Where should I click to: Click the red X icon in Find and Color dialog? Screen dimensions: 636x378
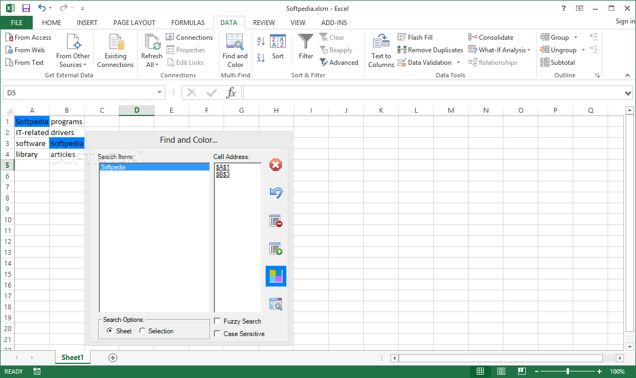click(x=275, y=165)
